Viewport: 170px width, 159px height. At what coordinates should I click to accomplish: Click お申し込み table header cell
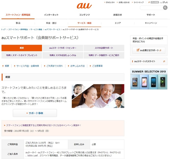coord(79,144)
